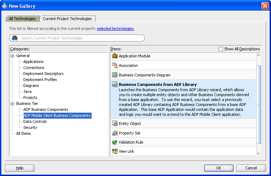
Task: Select the Association item text
Action: [x=128, y=65]
